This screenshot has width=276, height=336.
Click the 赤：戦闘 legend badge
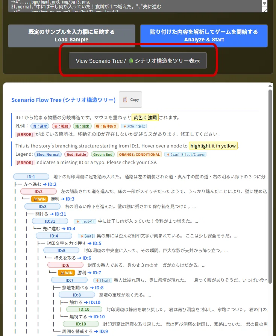[61, 126]
